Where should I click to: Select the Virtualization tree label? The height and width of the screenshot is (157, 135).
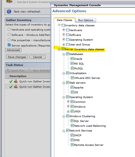78,73
